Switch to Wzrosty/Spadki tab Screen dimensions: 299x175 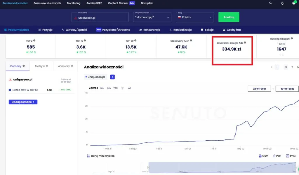pos(74,30)
